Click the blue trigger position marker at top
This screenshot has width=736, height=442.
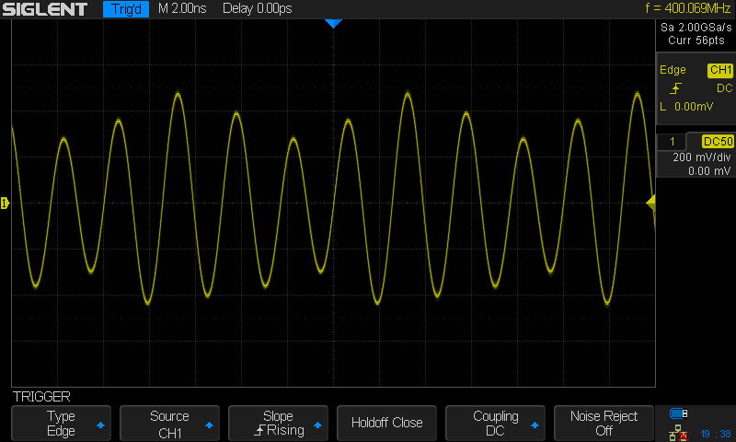(x=333, y=24)
